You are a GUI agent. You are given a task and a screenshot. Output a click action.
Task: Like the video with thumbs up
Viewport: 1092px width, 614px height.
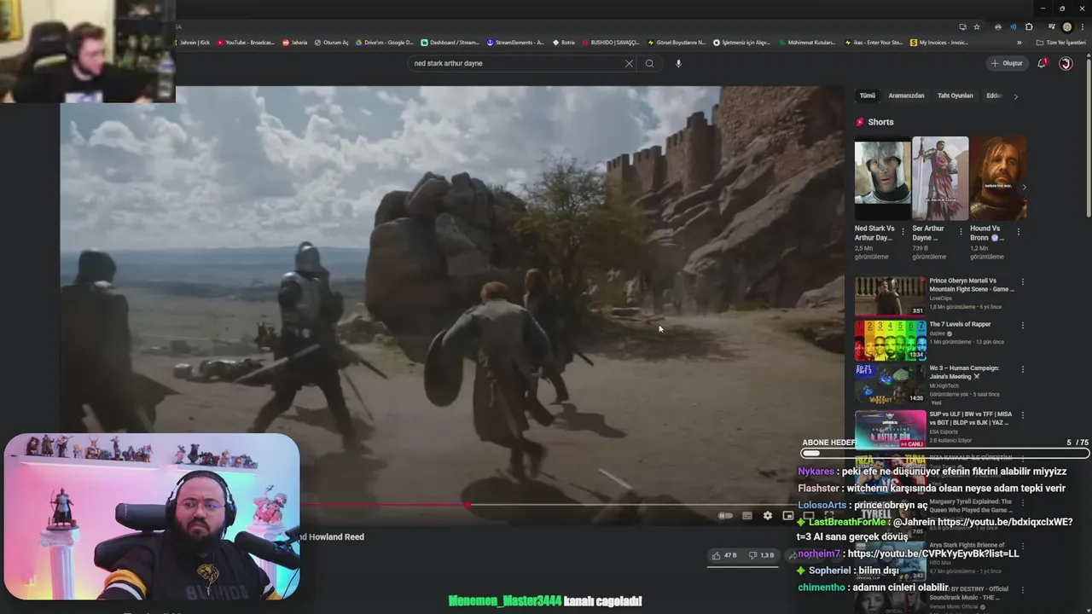(726, 555)
